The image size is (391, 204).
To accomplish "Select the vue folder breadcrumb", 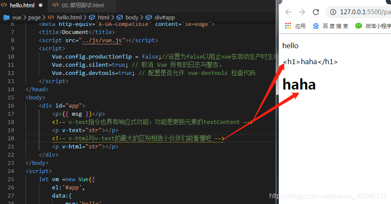I will coord(17,17).
